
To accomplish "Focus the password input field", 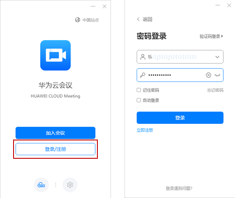I will (x=180, y=75).
